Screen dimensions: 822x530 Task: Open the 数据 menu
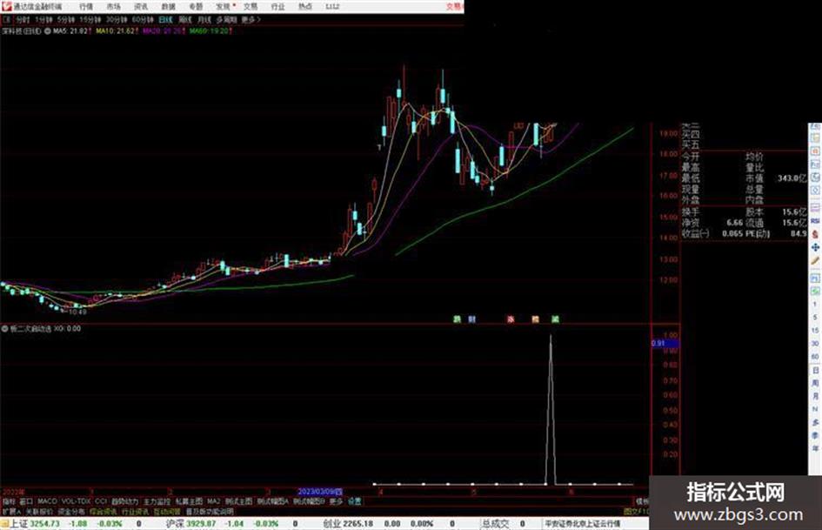click(x=168, y=7)
